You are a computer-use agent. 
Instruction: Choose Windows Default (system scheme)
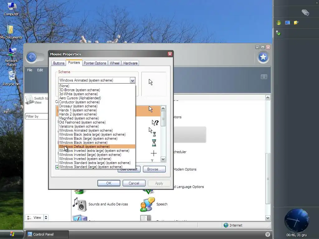pyautogui.click(x=97, y=147)
